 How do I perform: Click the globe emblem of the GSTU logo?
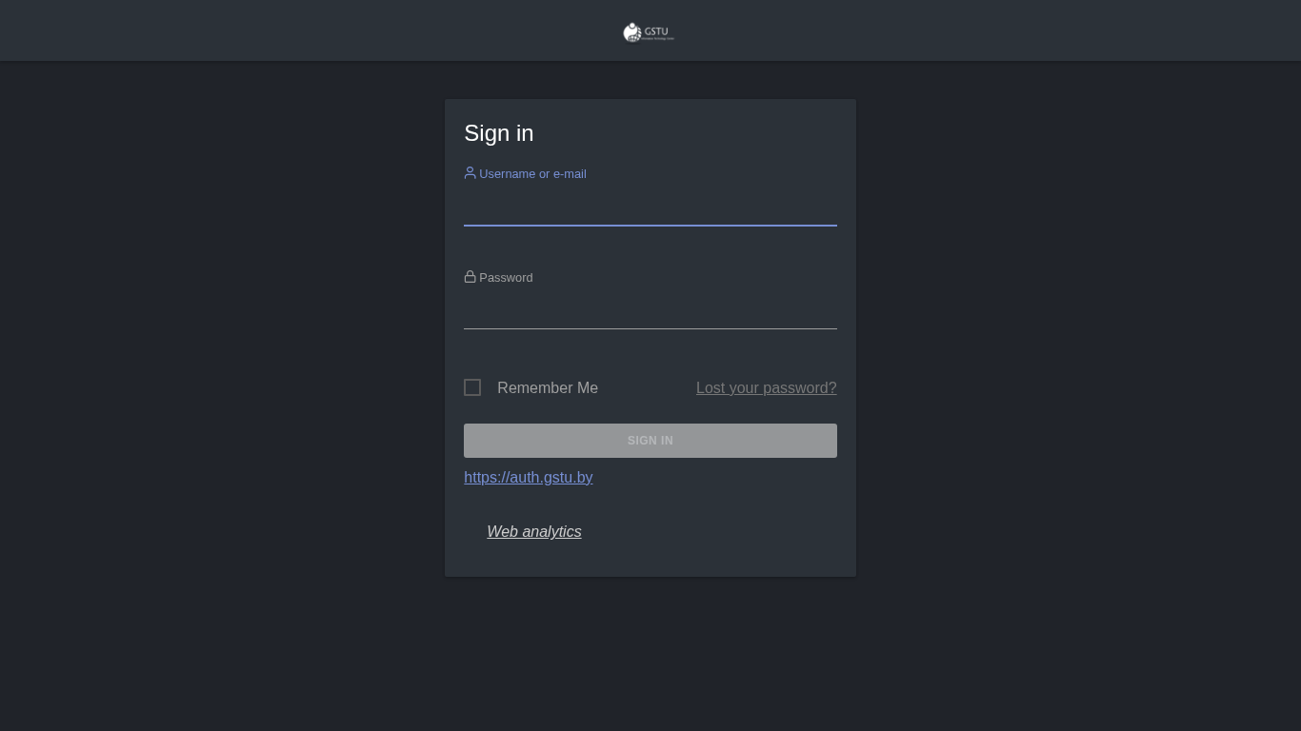point(631,33)
